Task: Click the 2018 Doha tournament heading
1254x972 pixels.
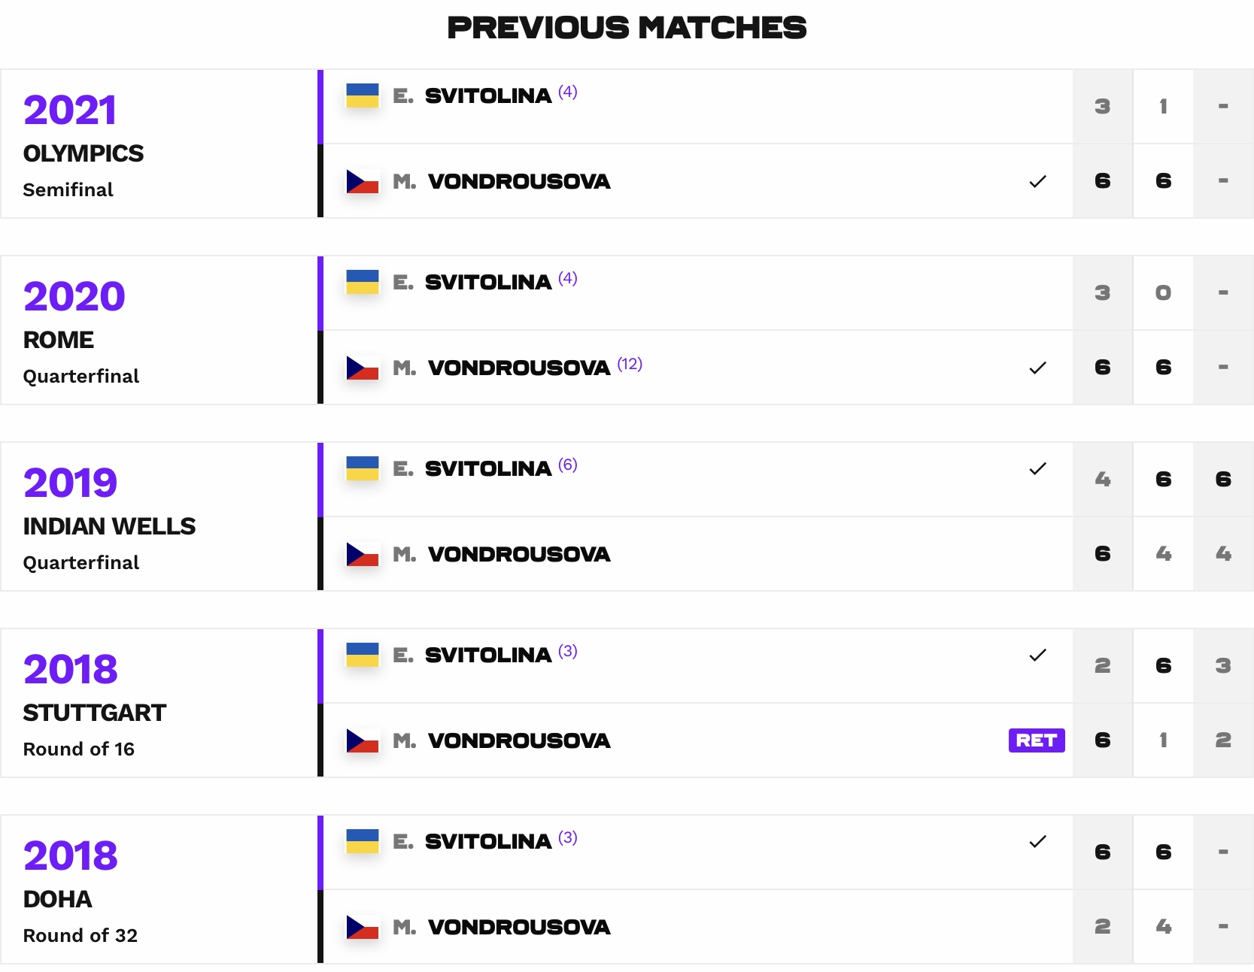Action: [58, 899]
